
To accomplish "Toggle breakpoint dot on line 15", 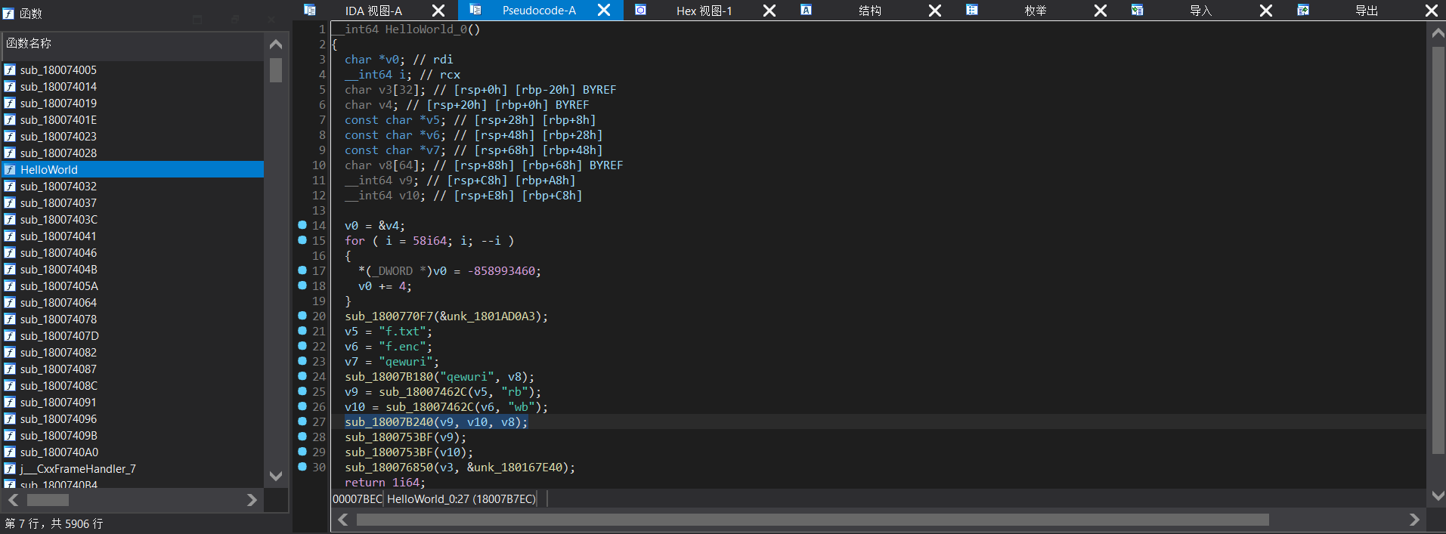I will 302,240.
